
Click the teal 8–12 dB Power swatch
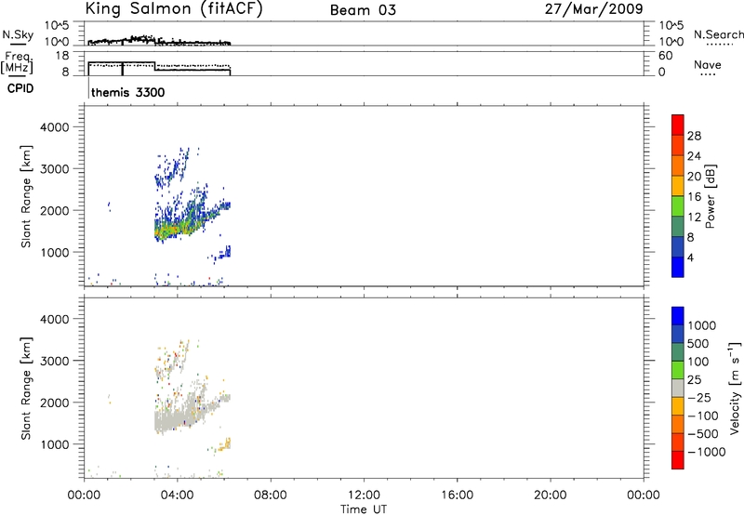678,226
